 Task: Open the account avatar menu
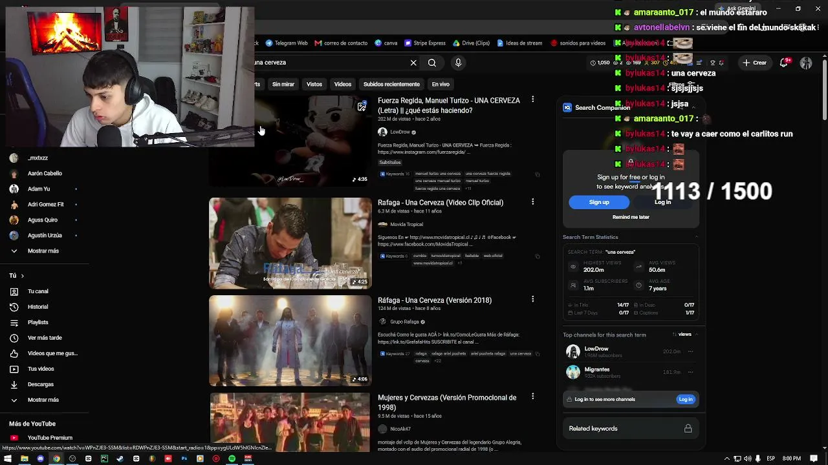point(806,63)
